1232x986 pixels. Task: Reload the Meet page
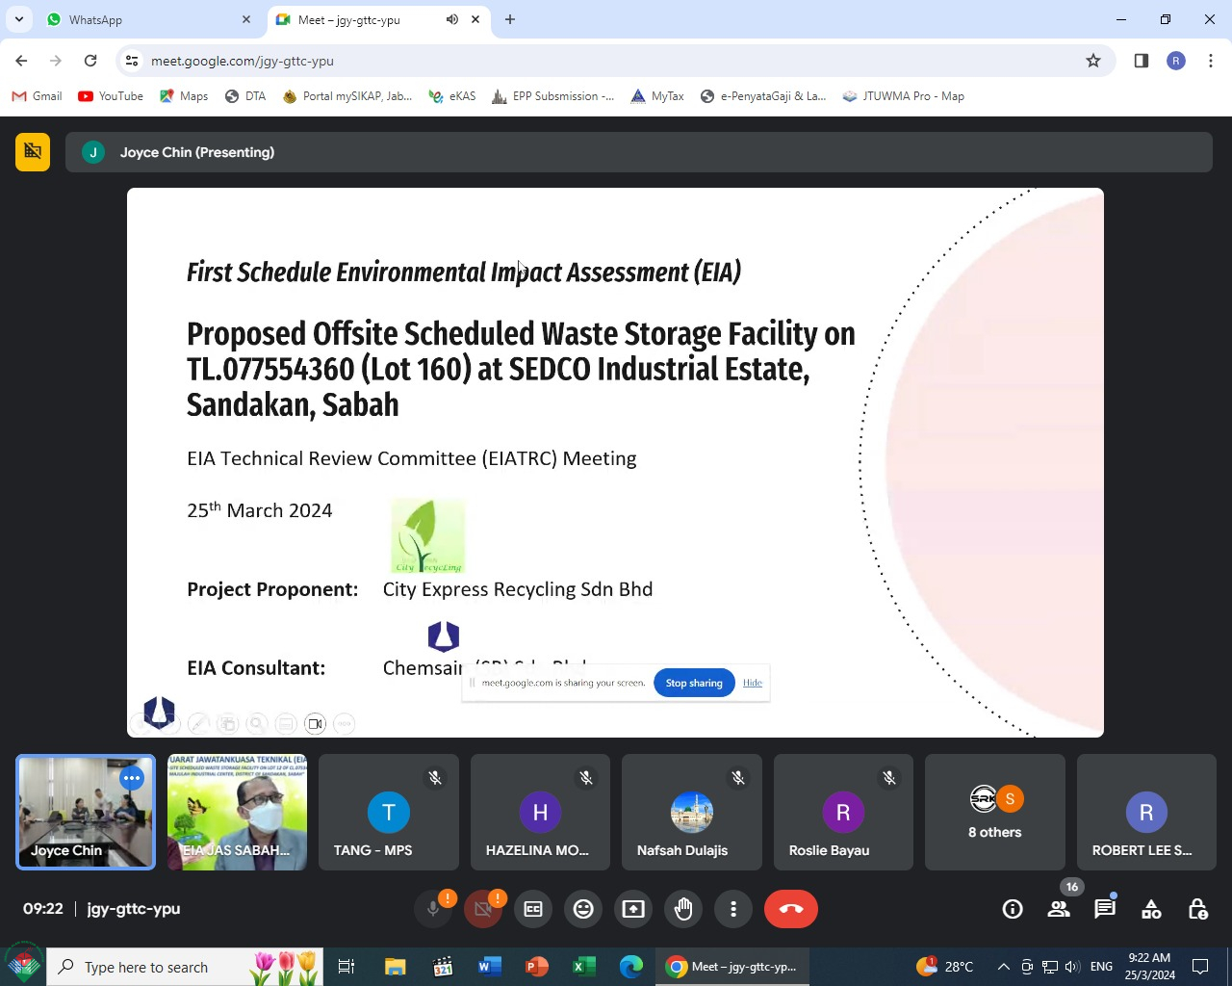90,61
